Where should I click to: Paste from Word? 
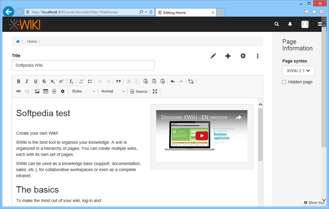pyautogui.click(x=163, y=81)
